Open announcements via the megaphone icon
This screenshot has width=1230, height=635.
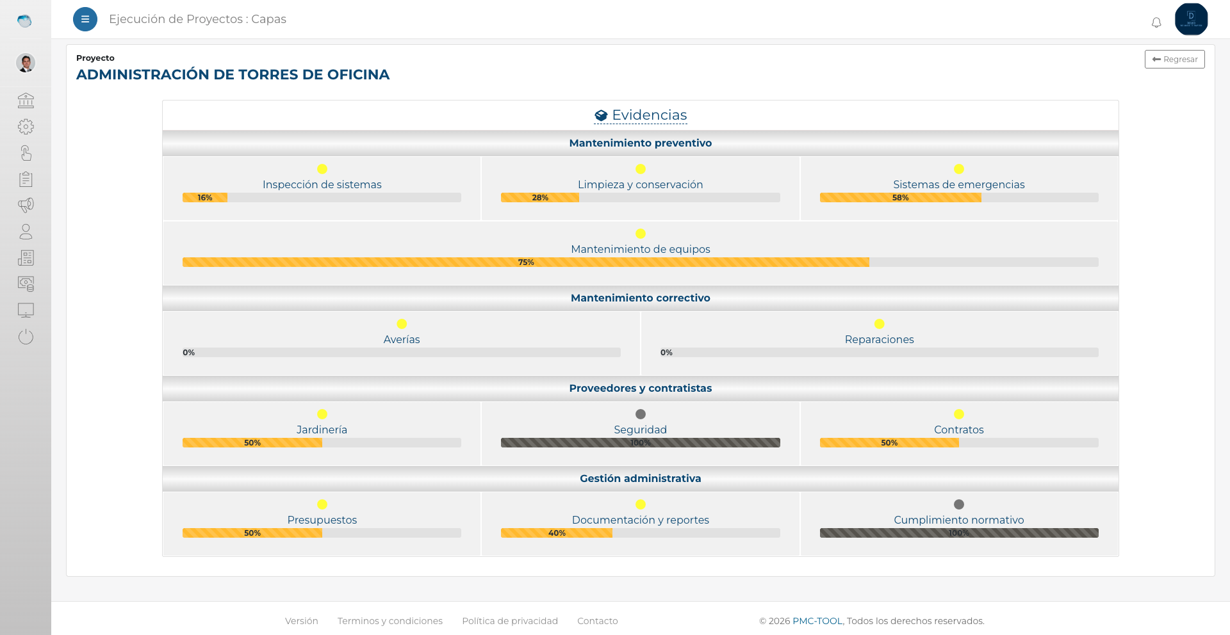point(26,205)
